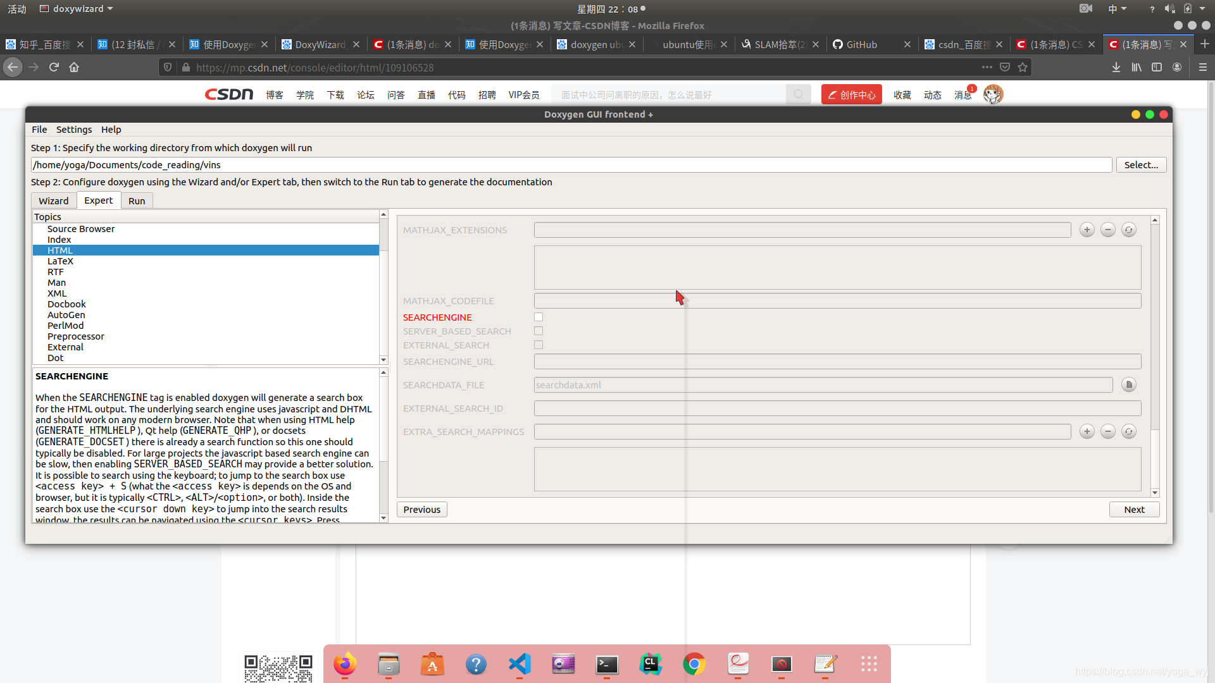1215x683 pixels.
Task: Open CSDN VIP会员 link
Action: click(524, 95)
